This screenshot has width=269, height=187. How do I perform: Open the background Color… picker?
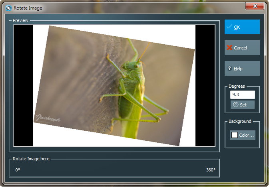243,135
